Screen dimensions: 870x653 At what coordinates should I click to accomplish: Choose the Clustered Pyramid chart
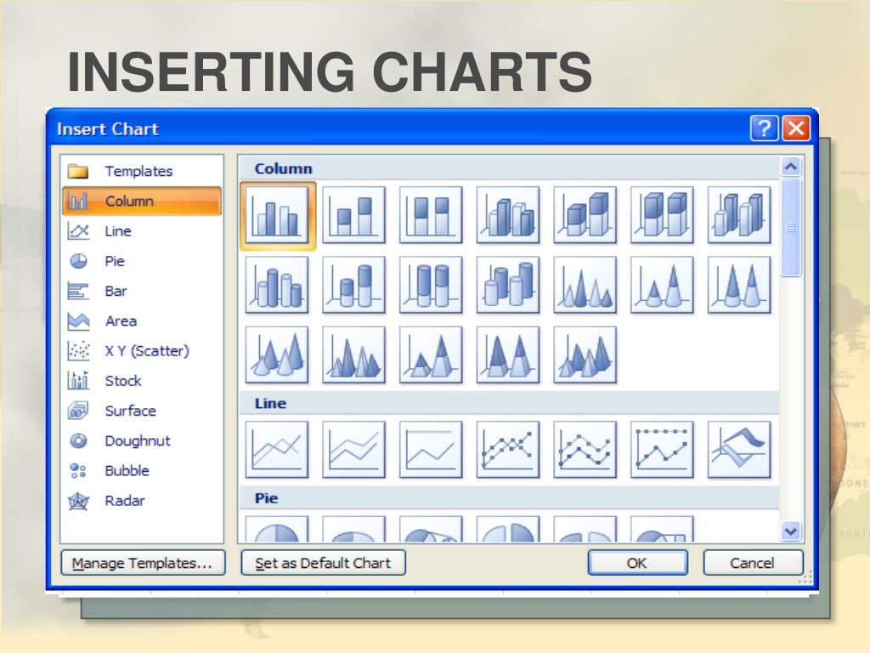(354, 355)
